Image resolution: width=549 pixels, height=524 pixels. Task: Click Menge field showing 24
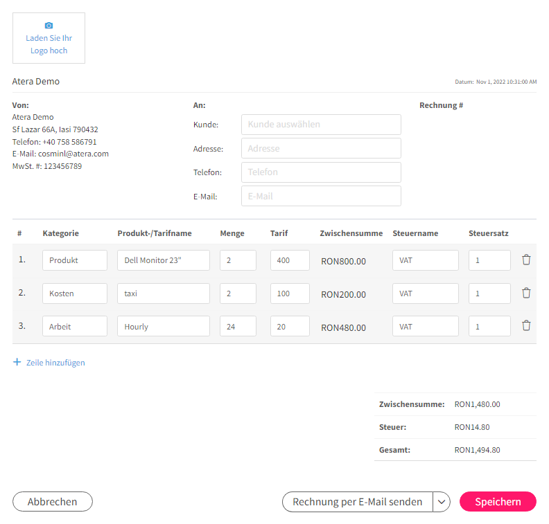click(x=238, y=326)
